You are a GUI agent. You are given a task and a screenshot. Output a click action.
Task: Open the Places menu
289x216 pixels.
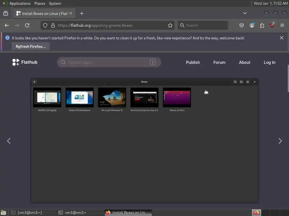(40, 3)
